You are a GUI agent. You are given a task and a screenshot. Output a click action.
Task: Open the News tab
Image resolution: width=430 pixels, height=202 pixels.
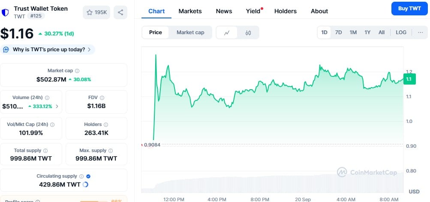click(x=224, y=11)
